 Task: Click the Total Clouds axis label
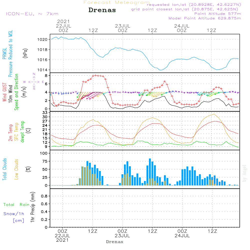click(4, 169)
